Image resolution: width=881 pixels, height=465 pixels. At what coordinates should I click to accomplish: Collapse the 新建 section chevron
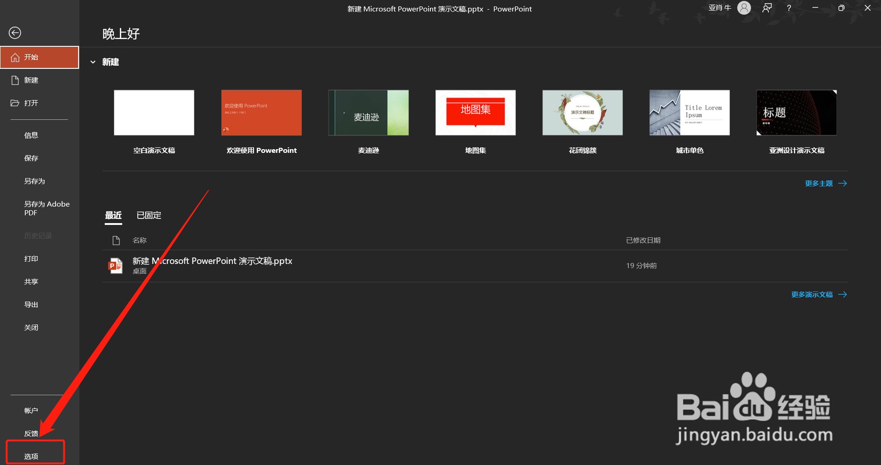pyautogui.click(x=93, y=62)
